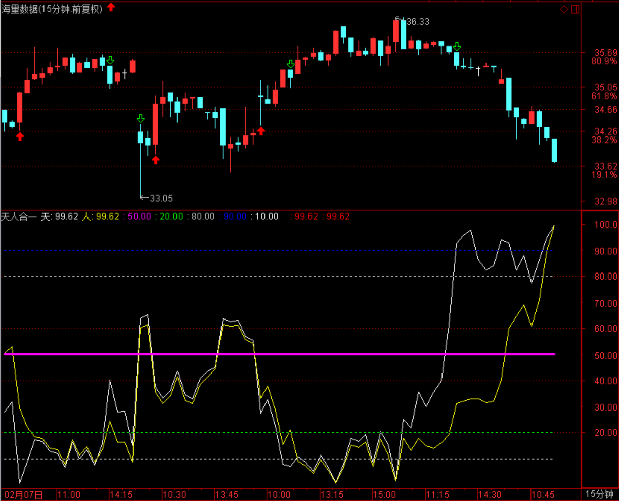Select the magenta 50 level line

click(279, 354)
